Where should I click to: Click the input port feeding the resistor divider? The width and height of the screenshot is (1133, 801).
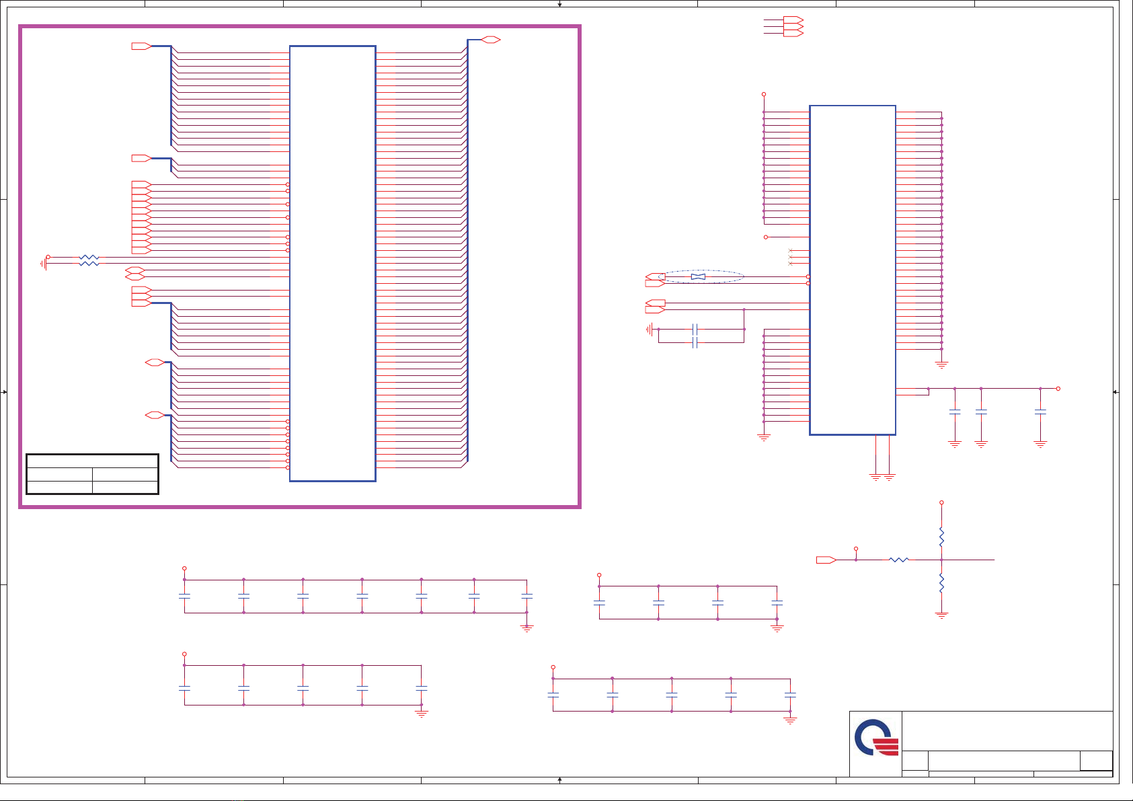click(x=826, y=560)
